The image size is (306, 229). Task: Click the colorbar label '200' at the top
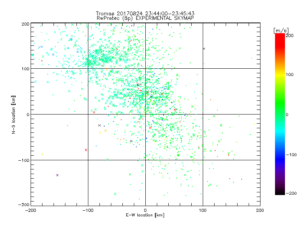coord(290,35)
